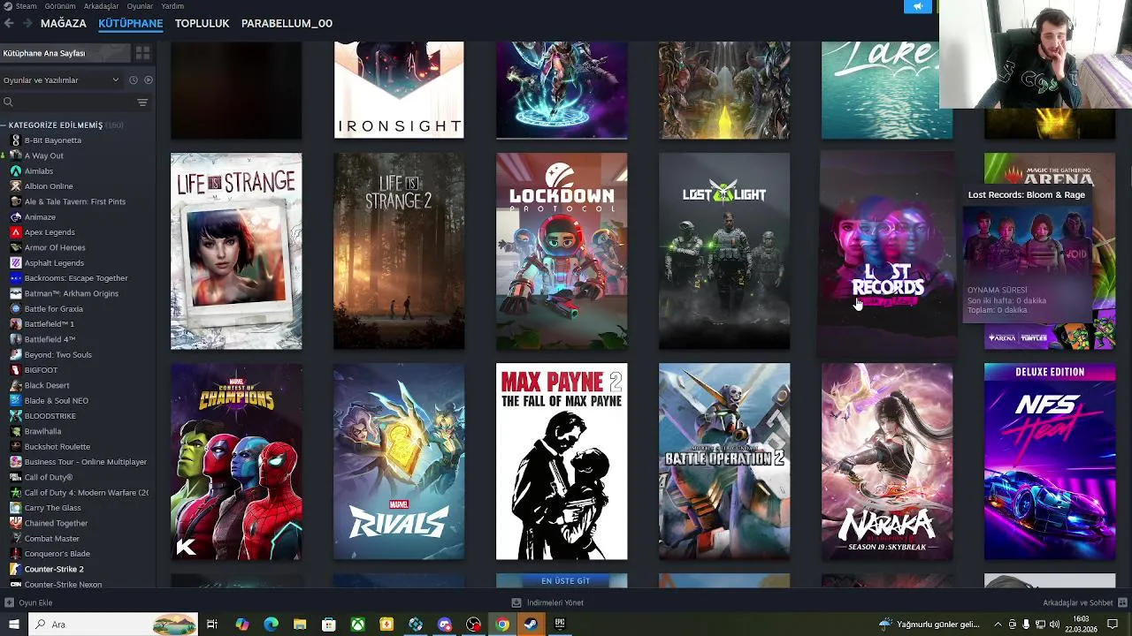The height and width of the screenshot is (636, 1132).
Task: Click Oyun Ekle to add a game
Action: coord(29,602)
